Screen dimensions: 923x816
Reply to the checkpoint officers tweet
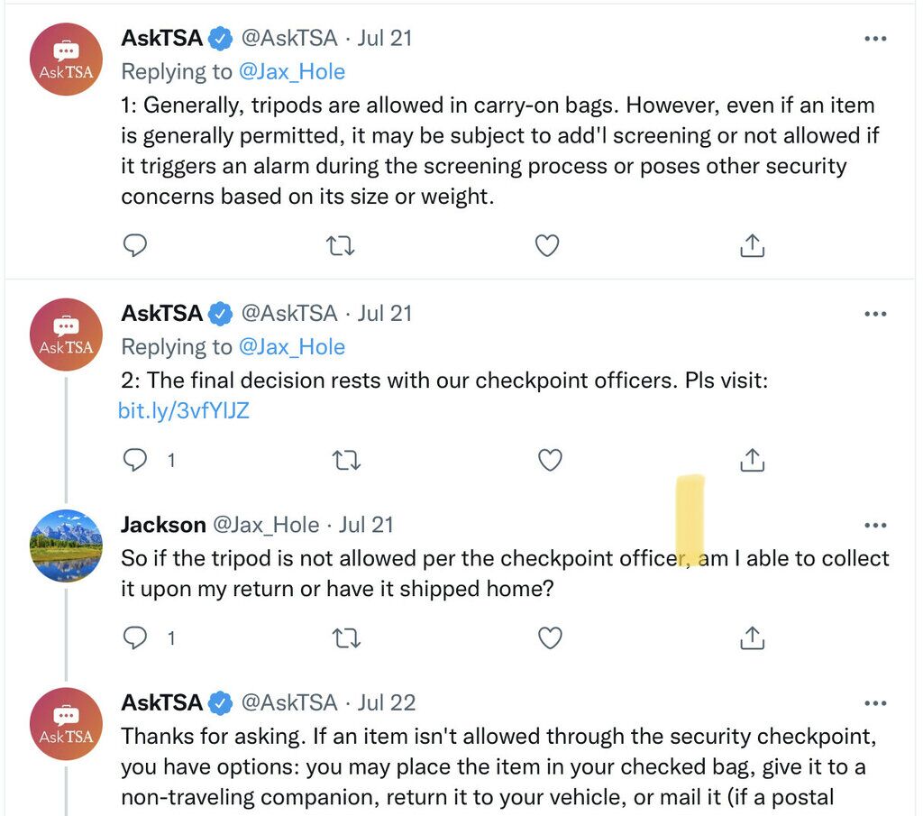point(135,460)
